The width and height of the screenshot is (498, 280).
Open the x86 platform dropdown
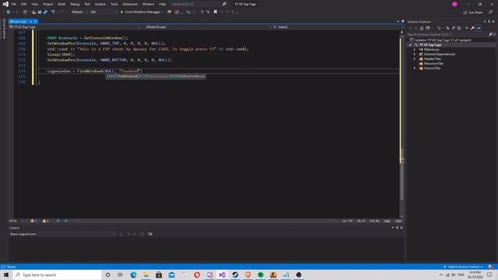[103, 12]
